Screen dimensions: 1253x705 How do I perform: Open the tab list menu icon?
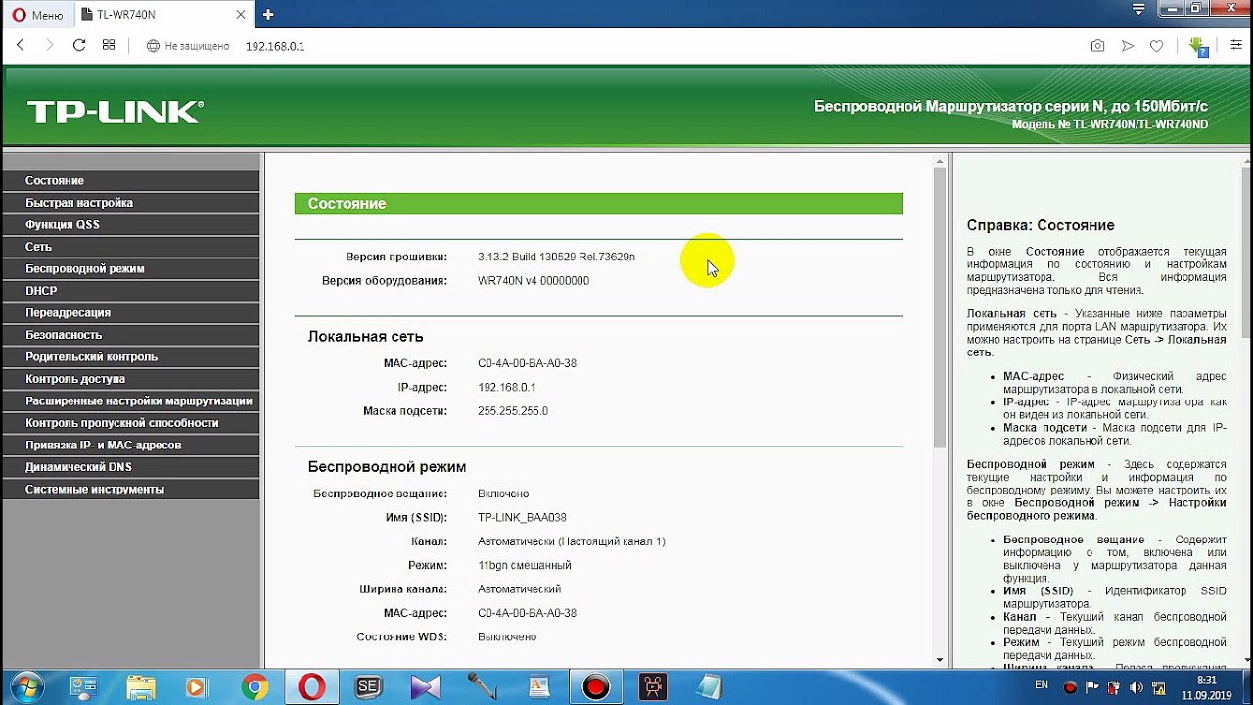1137,9
